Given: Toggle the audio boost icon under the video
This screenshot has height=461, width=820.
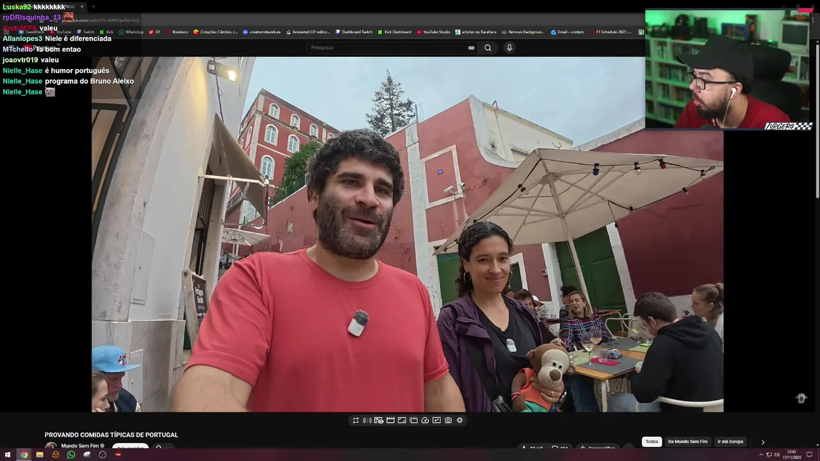Looking at the screenshot, I should pos(367,421).
